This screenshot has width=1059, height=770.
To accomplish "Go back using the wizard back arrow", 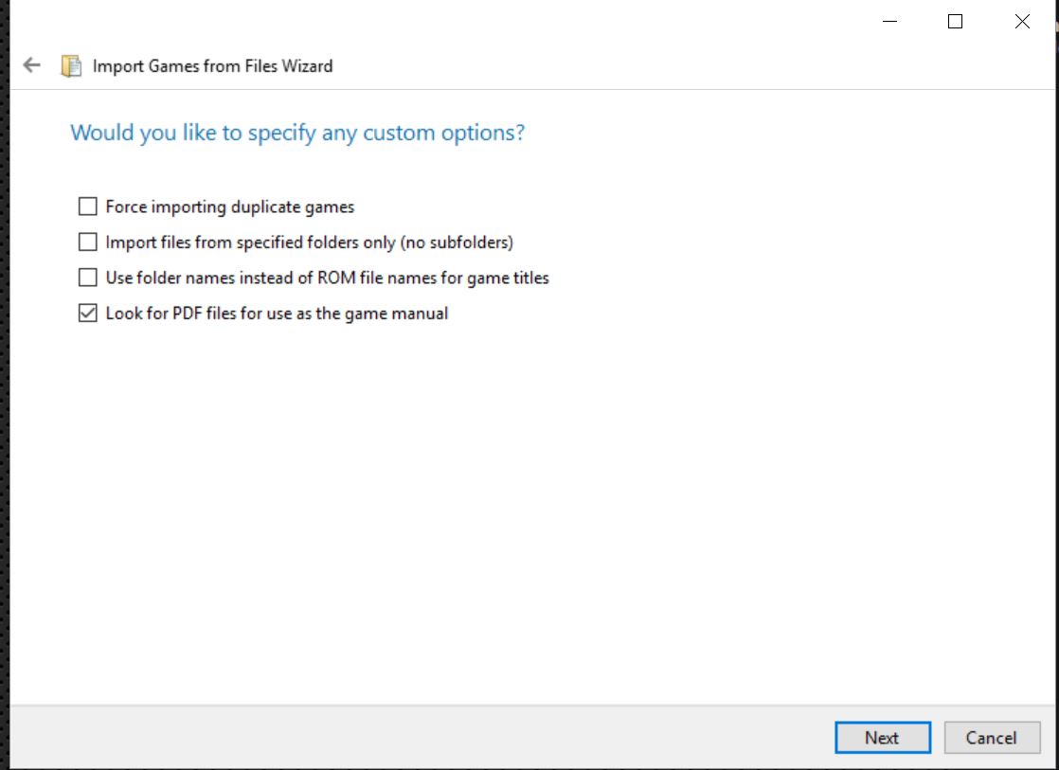I will [x=32, y=65].
